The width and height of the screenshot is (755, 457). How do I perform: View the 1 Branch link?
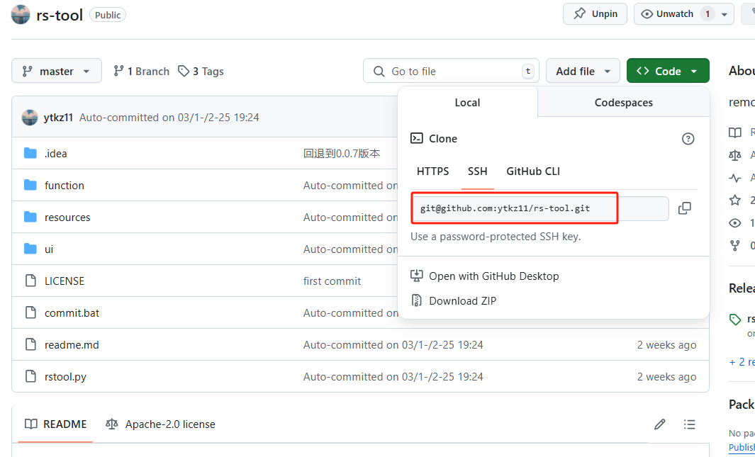click(142, 71)
